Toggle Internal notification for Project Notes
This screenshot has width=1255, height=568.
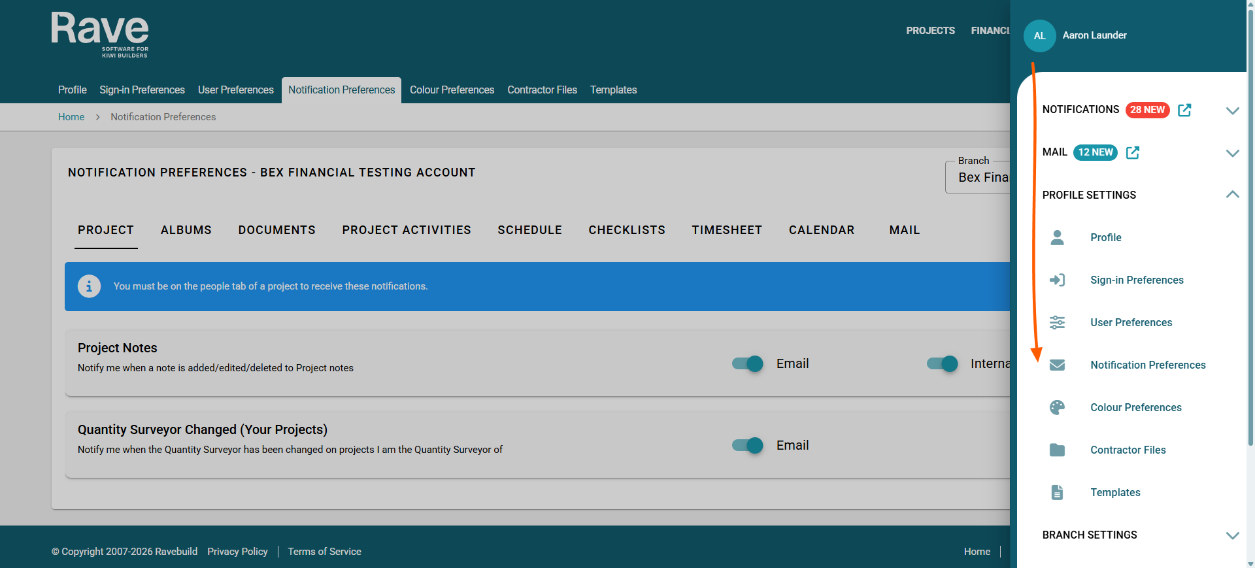(943, 363)
